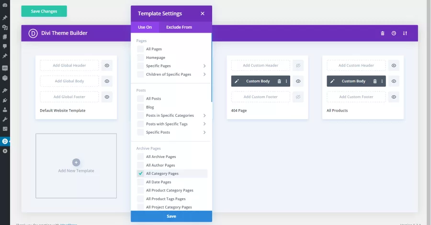Screen dimensions: 431x225
Task: Show 404 Page custom header eye toggle
Action: pos(298,66)
